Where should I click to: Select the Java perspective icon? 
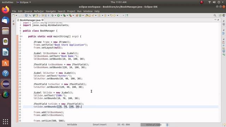coord(224,16)
